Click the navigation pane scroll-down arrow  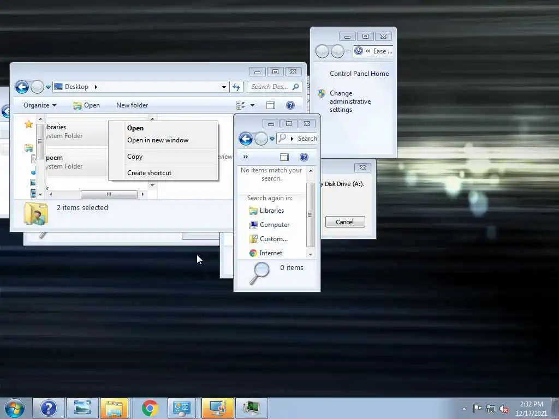coord(40,194)
